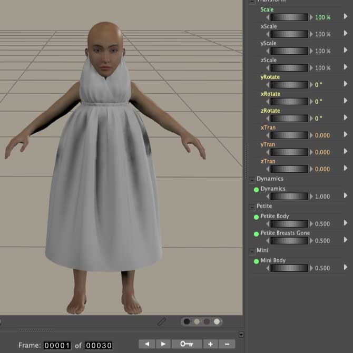Increase yRotate with right dial arrow
The width and height of the screenshot is (353, 353).
[x=311, y=85]
